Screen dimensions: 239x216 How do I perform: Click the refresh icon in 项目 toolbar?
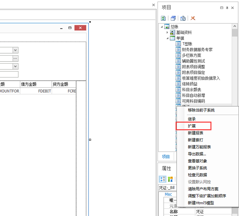[164, 18]
